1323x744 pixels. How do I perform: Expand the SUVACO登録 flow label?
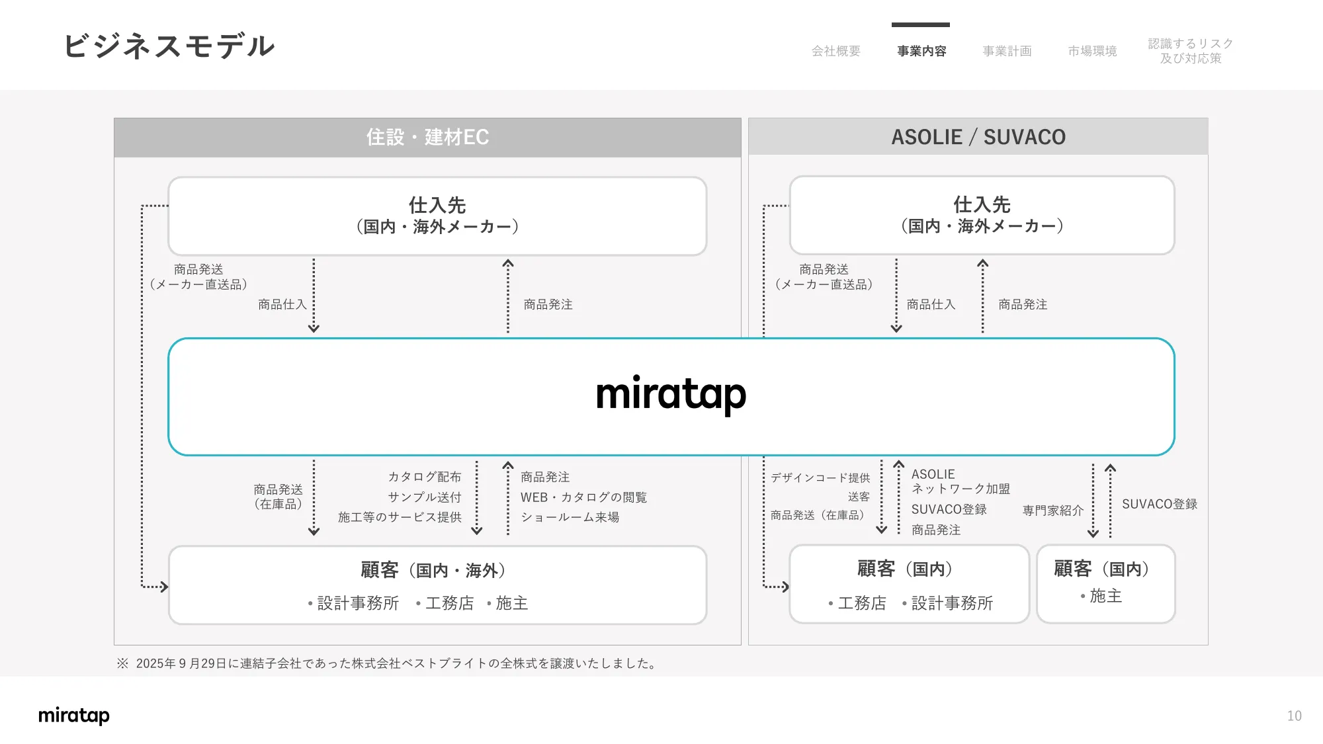pos(1161,503)
